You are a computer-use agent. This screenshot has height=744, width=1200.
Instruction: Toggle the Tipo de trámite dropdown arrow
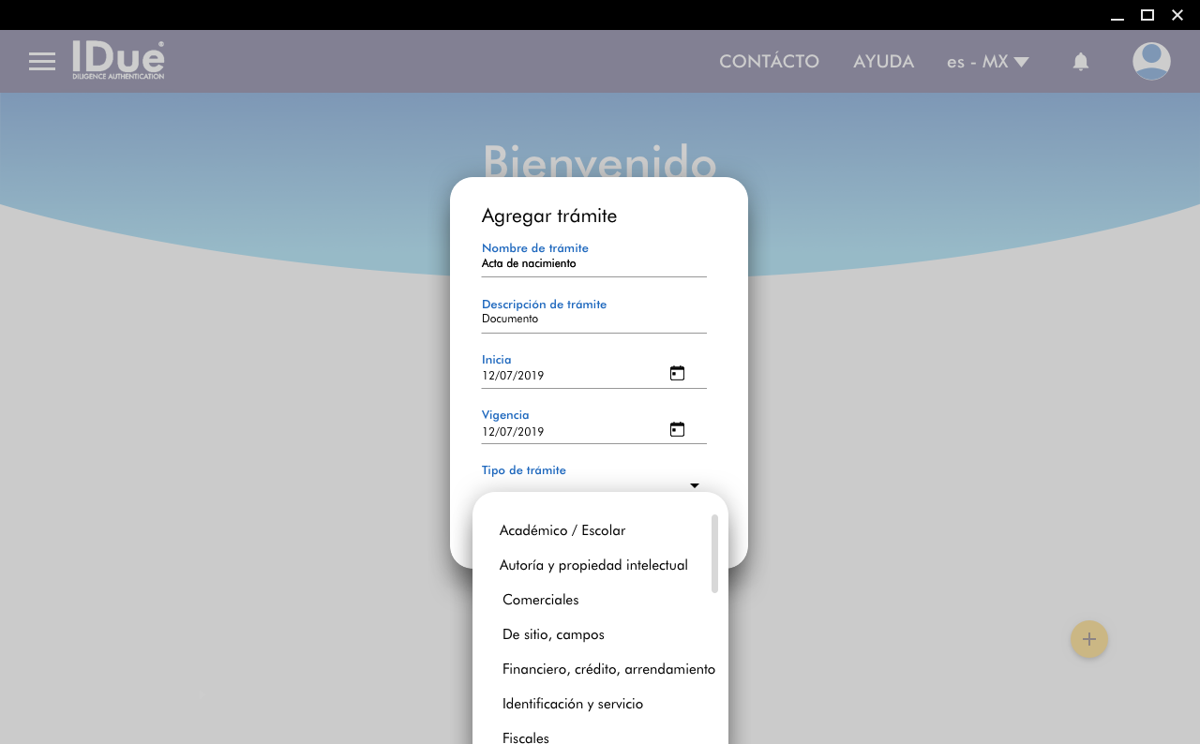coord(695,485)
